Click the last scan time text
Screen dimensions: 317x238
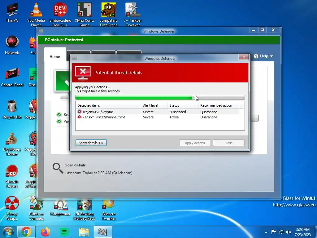tap(99, 173)
